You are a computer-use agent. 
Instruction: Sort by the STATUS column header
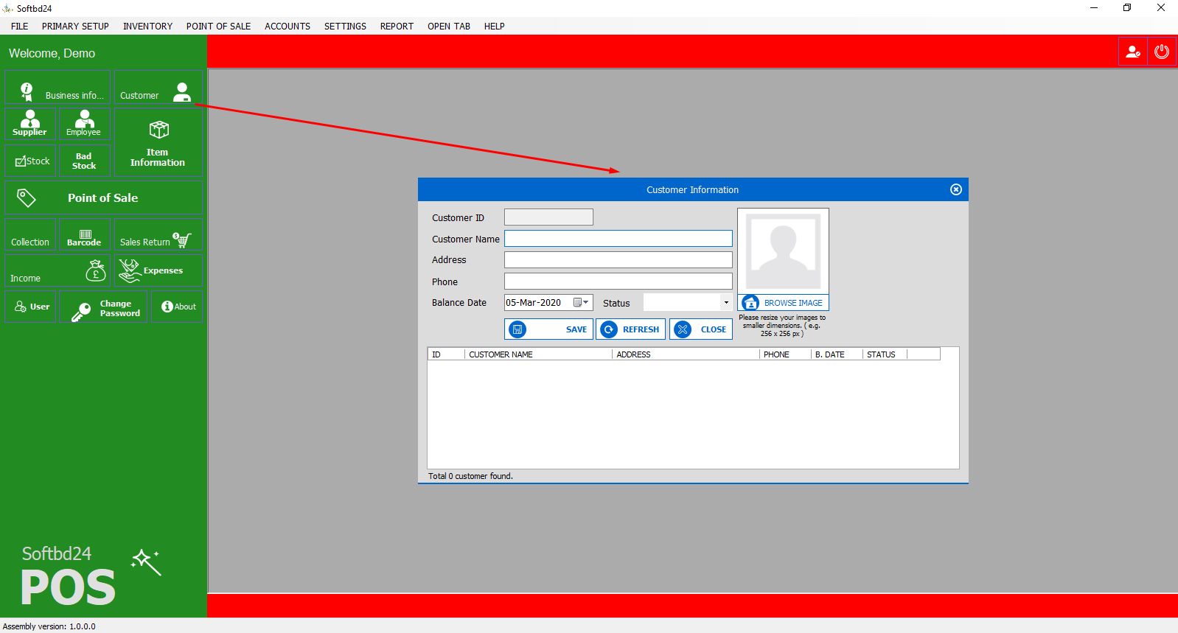point(885,354)
